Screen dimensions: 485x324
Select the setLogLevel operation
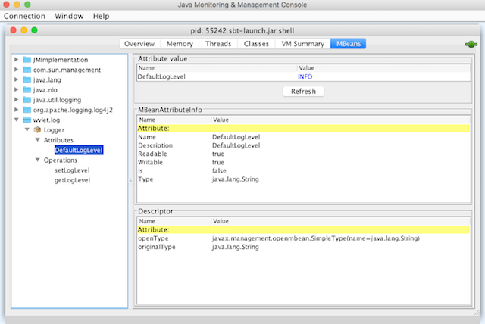click(x=72, y=170)
